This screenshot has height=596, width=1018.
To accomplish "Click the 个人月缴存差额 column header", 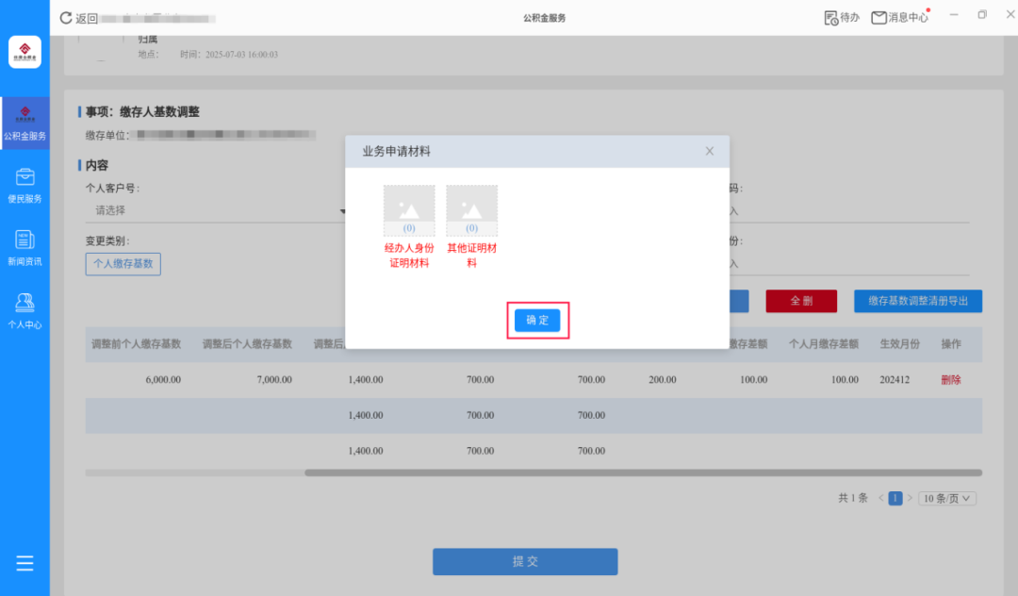I will pyautogui.click(x=824, y=344).
